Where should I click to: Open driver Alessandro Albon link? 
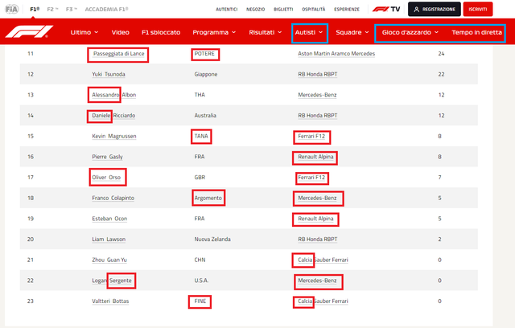[114, 95]
